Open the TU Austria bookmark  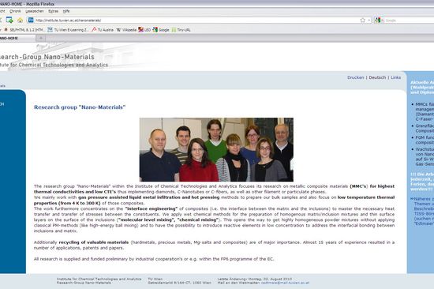tap(103, 30)
